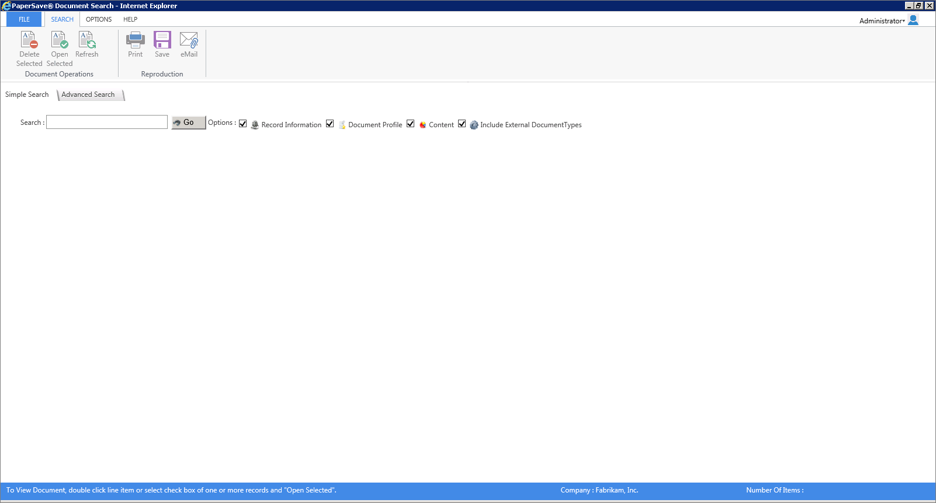The width and height of the screenshot is (936, 503).
Task: Click the Document Operations group label
Action: click(x=59, y=74)
